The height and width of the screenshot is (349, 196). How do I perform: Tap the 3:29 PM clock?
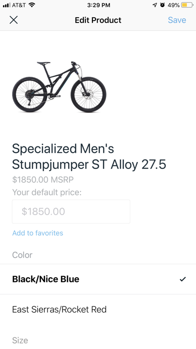[x=98, y=5]
